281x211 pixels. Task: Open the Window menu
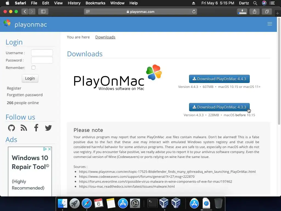[x=117, y=3]
